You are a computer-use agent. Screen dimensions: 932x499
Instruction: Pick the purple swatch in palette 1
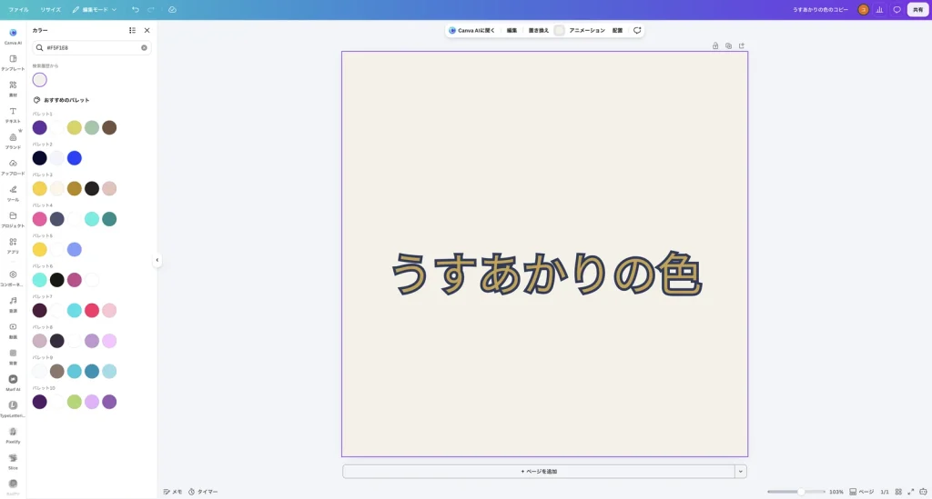[x=39, y=127]
